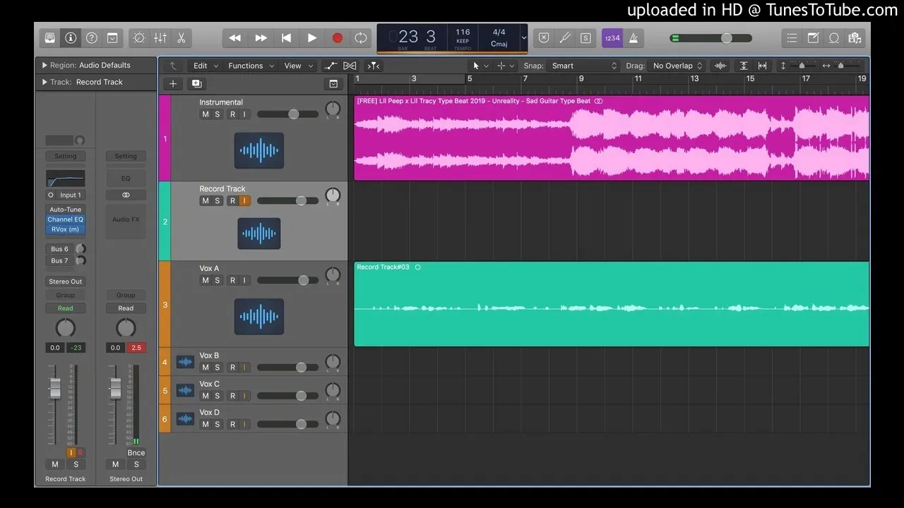Record-enable the Record Track
The width and height of the screenshot is (904, 508).
[232, 201]
